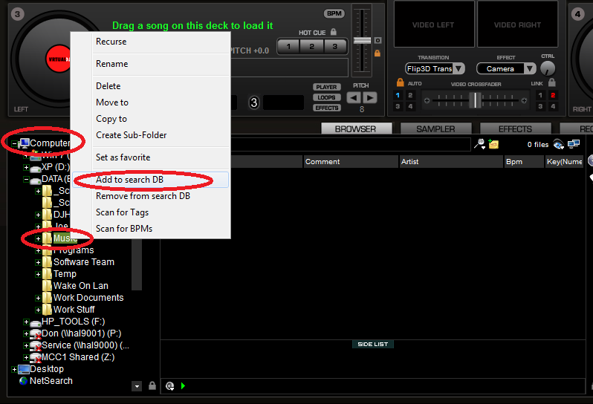The width and height of the screenshot is (593, 404).
Task: Choose Remove from search DB
Action: [151, 196]
